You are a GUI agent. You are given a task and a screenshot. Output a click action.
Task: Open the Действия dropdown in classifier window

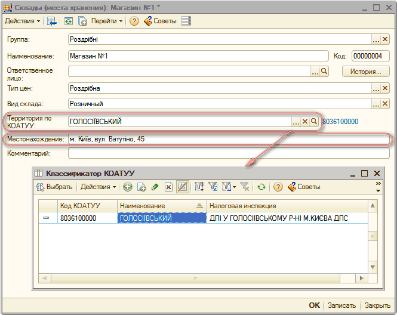coord(99,187)
